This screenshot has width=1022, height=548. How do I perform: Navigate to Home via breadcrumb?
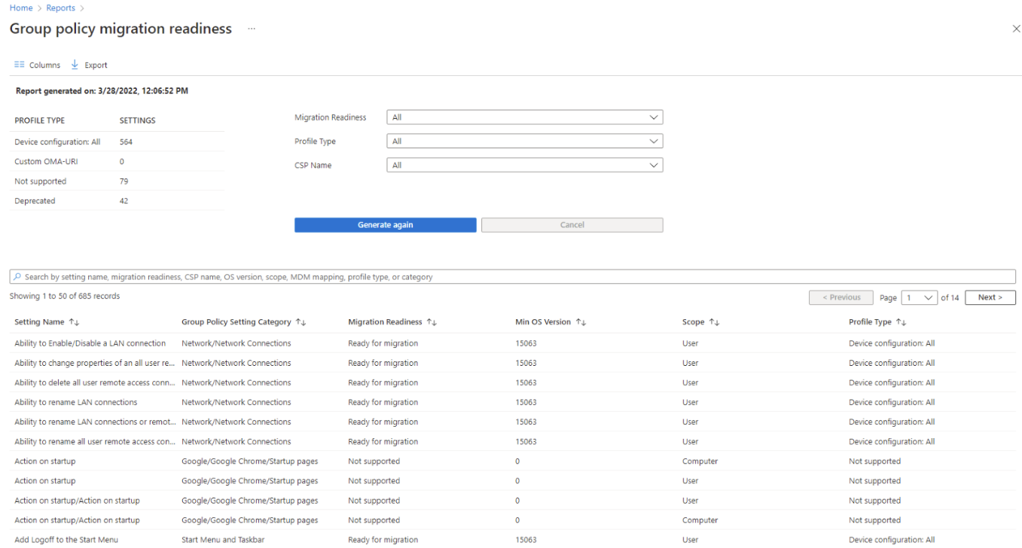coord(20,8)
